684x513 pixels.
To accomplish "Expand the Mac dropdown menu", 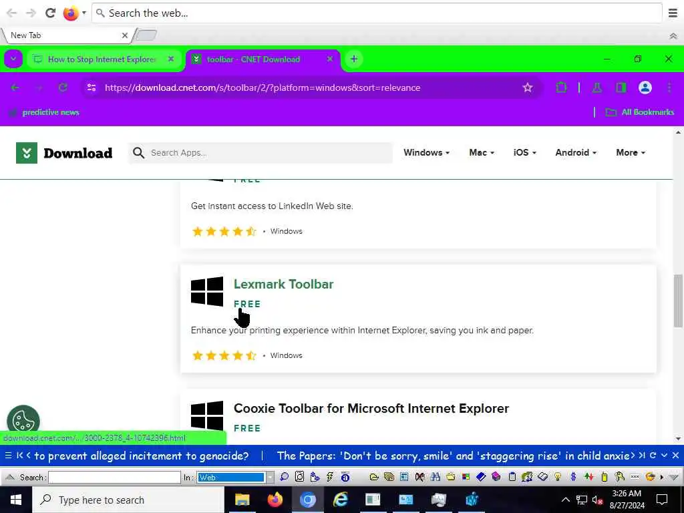I will coord(482,152).
